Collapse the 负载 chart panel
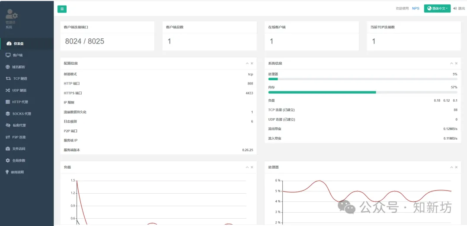Image resolution: width=467 pixels, height=226 pixels. pyautogui.click(x=247, y=167)
